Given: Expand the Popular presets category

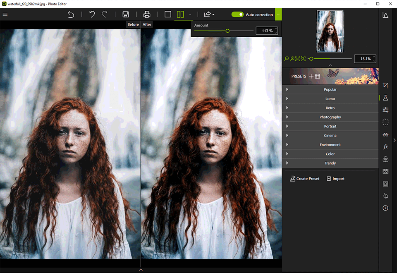Looking at the screenshot, I should pos(330,90).
